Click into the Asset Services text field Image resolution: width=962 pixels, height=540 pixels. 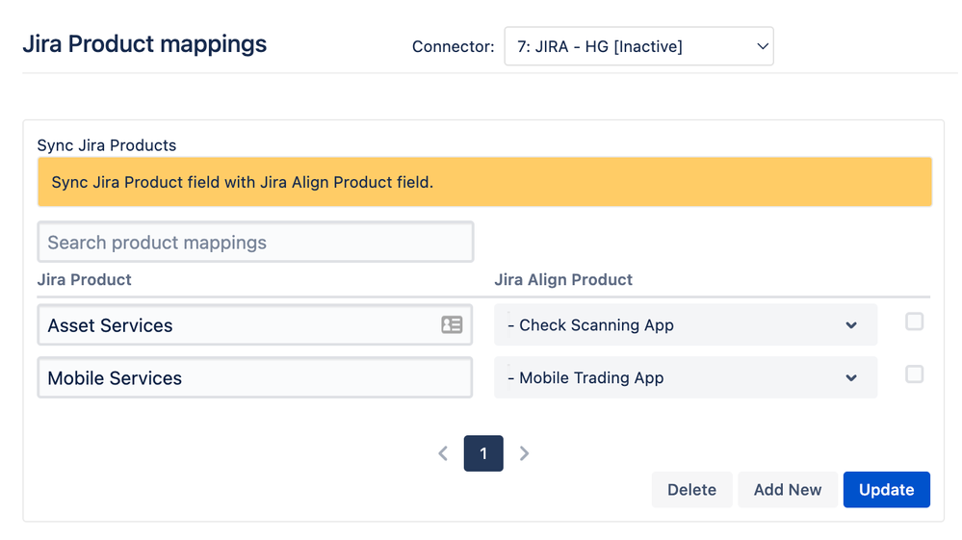236,325
